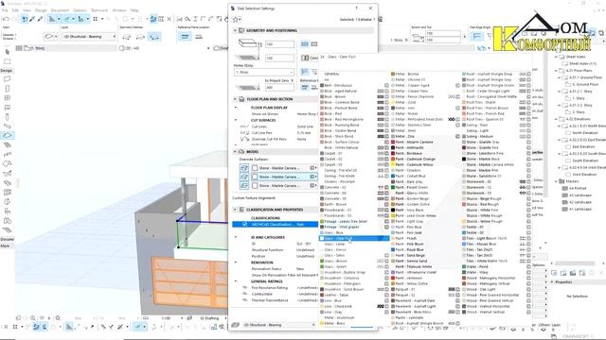606x340 pixels.
Task: Choose the rectangular geometry method icon
Action: 140,37
